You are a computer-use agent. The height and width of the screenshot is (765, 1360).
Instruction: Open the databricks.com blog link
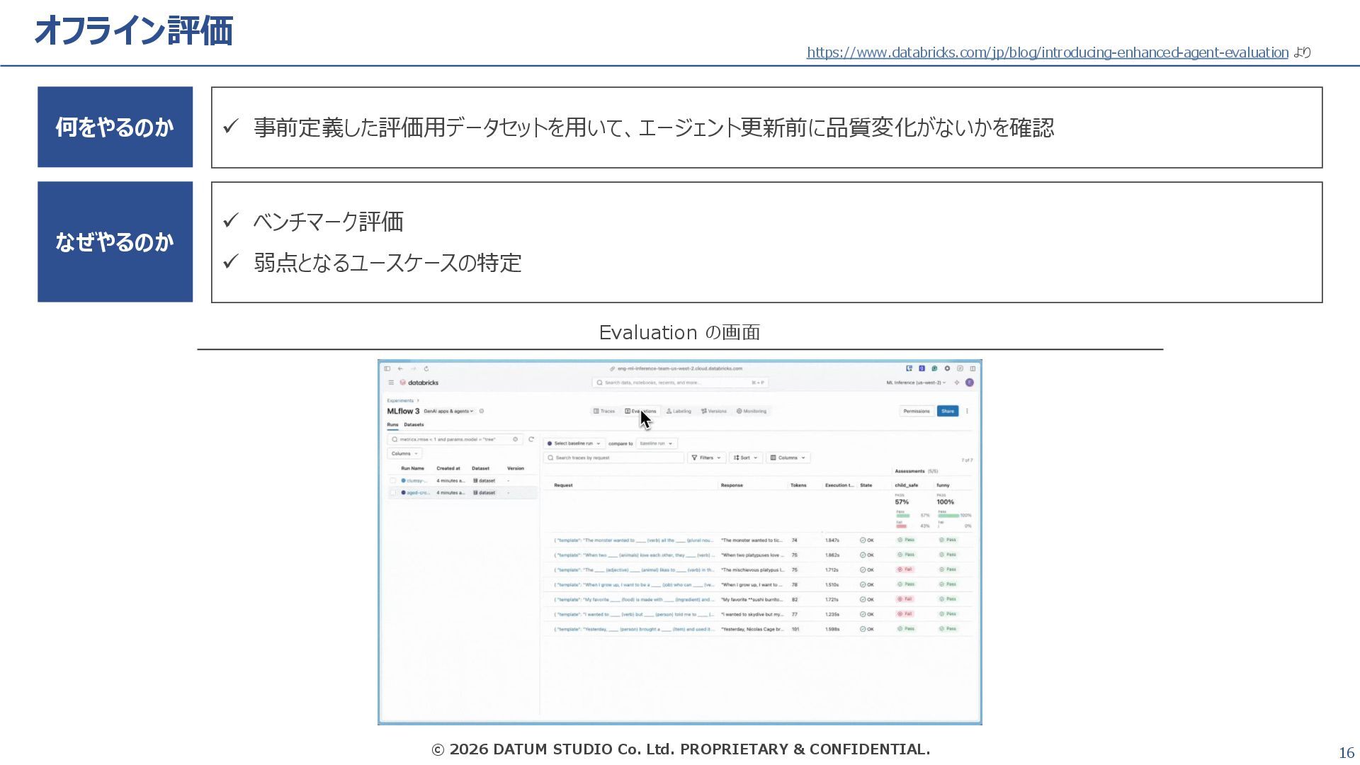pos(1047,52)
